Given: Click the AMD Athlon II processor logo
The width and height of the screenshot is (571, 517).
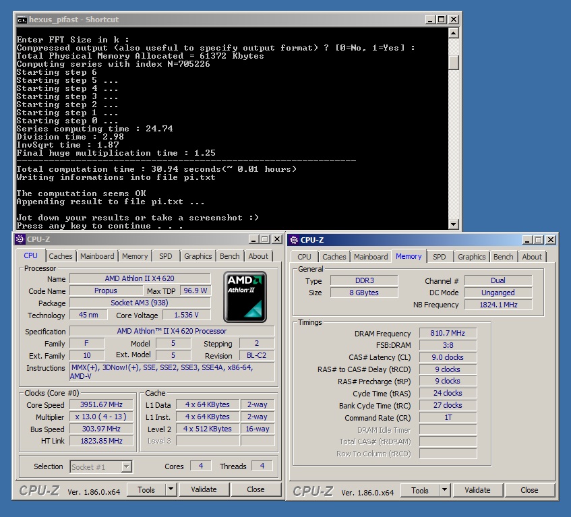Looking at the screenshot, I should [245, 297].
